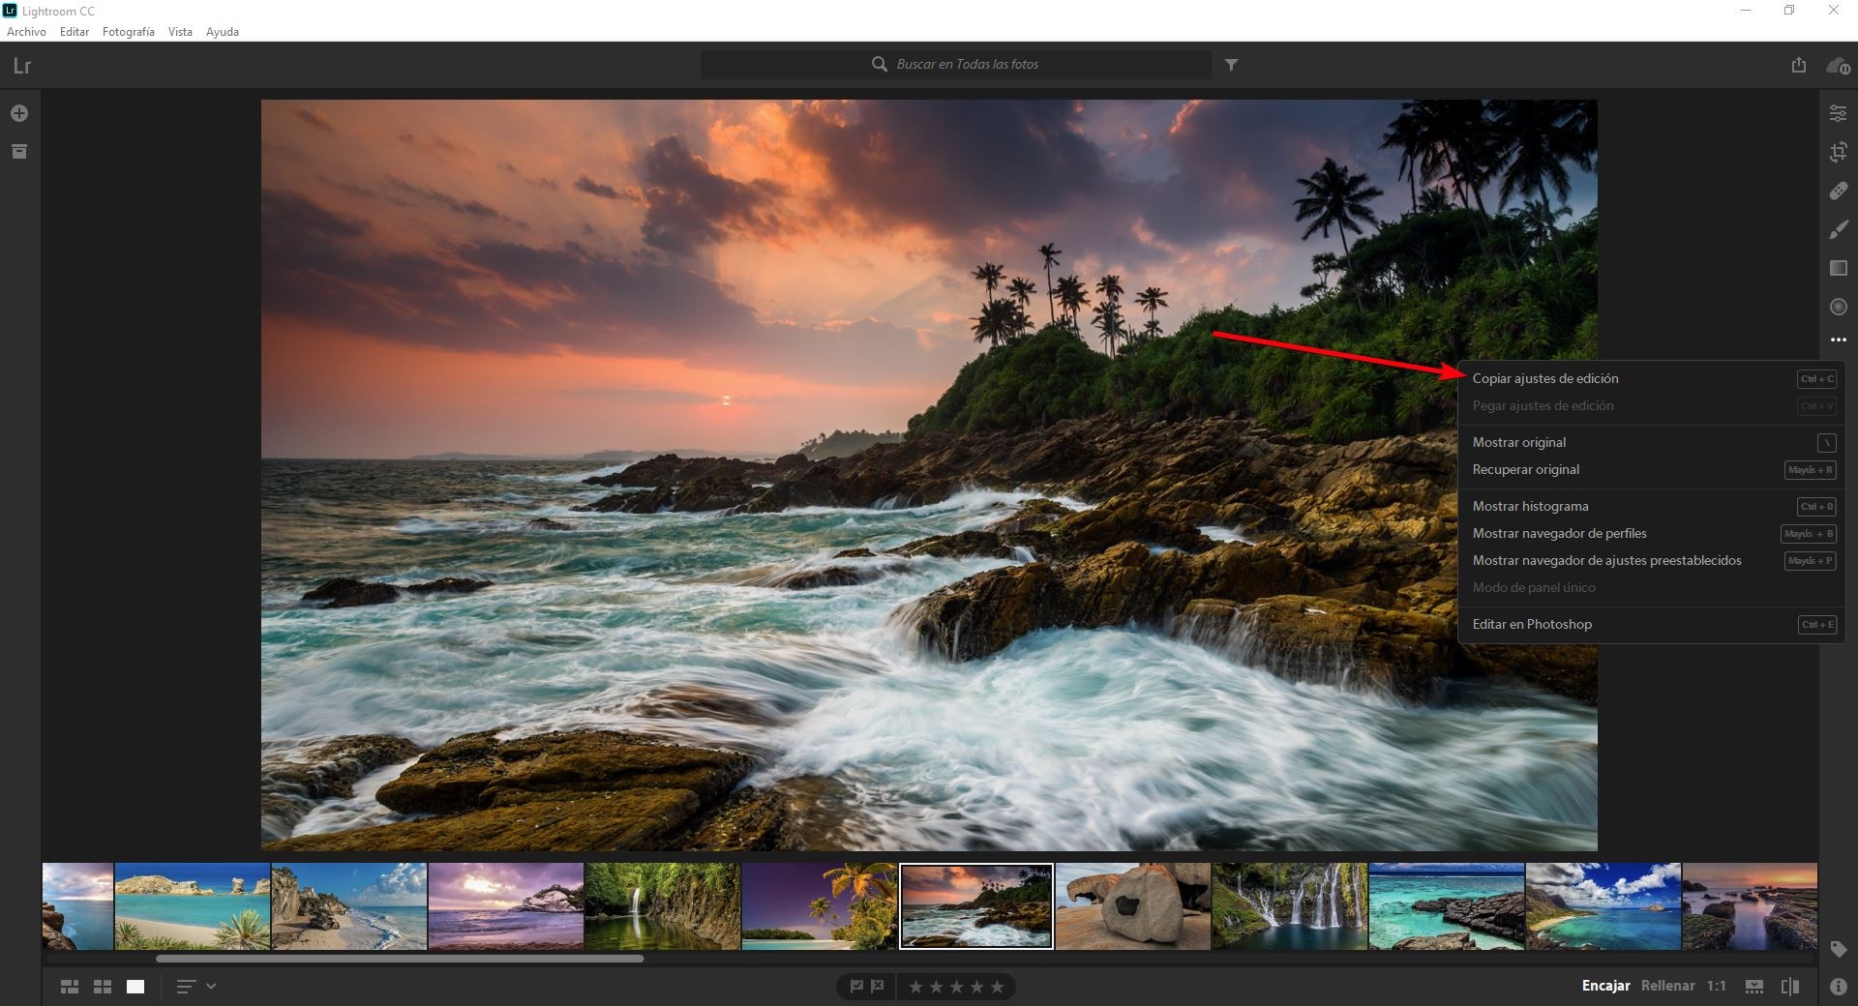1858x1006 pixels.
Task: Flag the photo as picked
Action: [856, 987]
